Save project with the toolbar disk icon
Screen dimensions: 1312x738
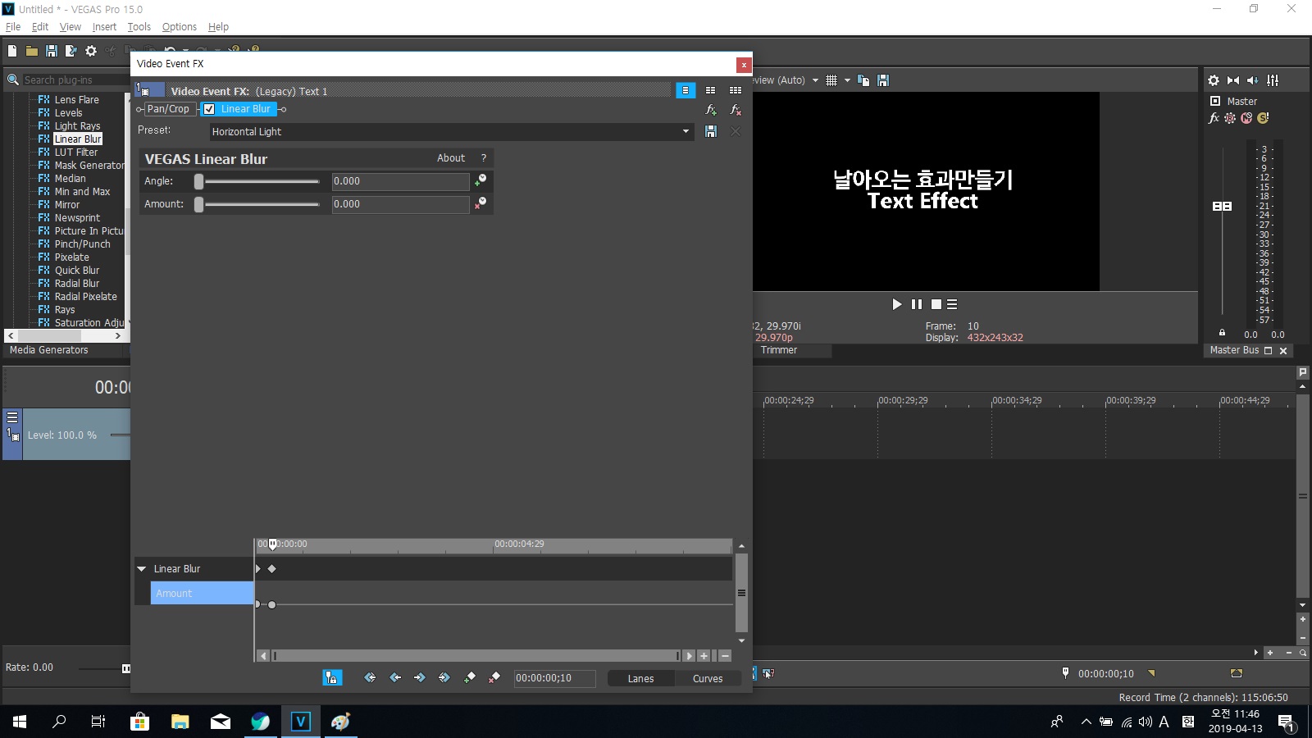[x=52, y=51]
